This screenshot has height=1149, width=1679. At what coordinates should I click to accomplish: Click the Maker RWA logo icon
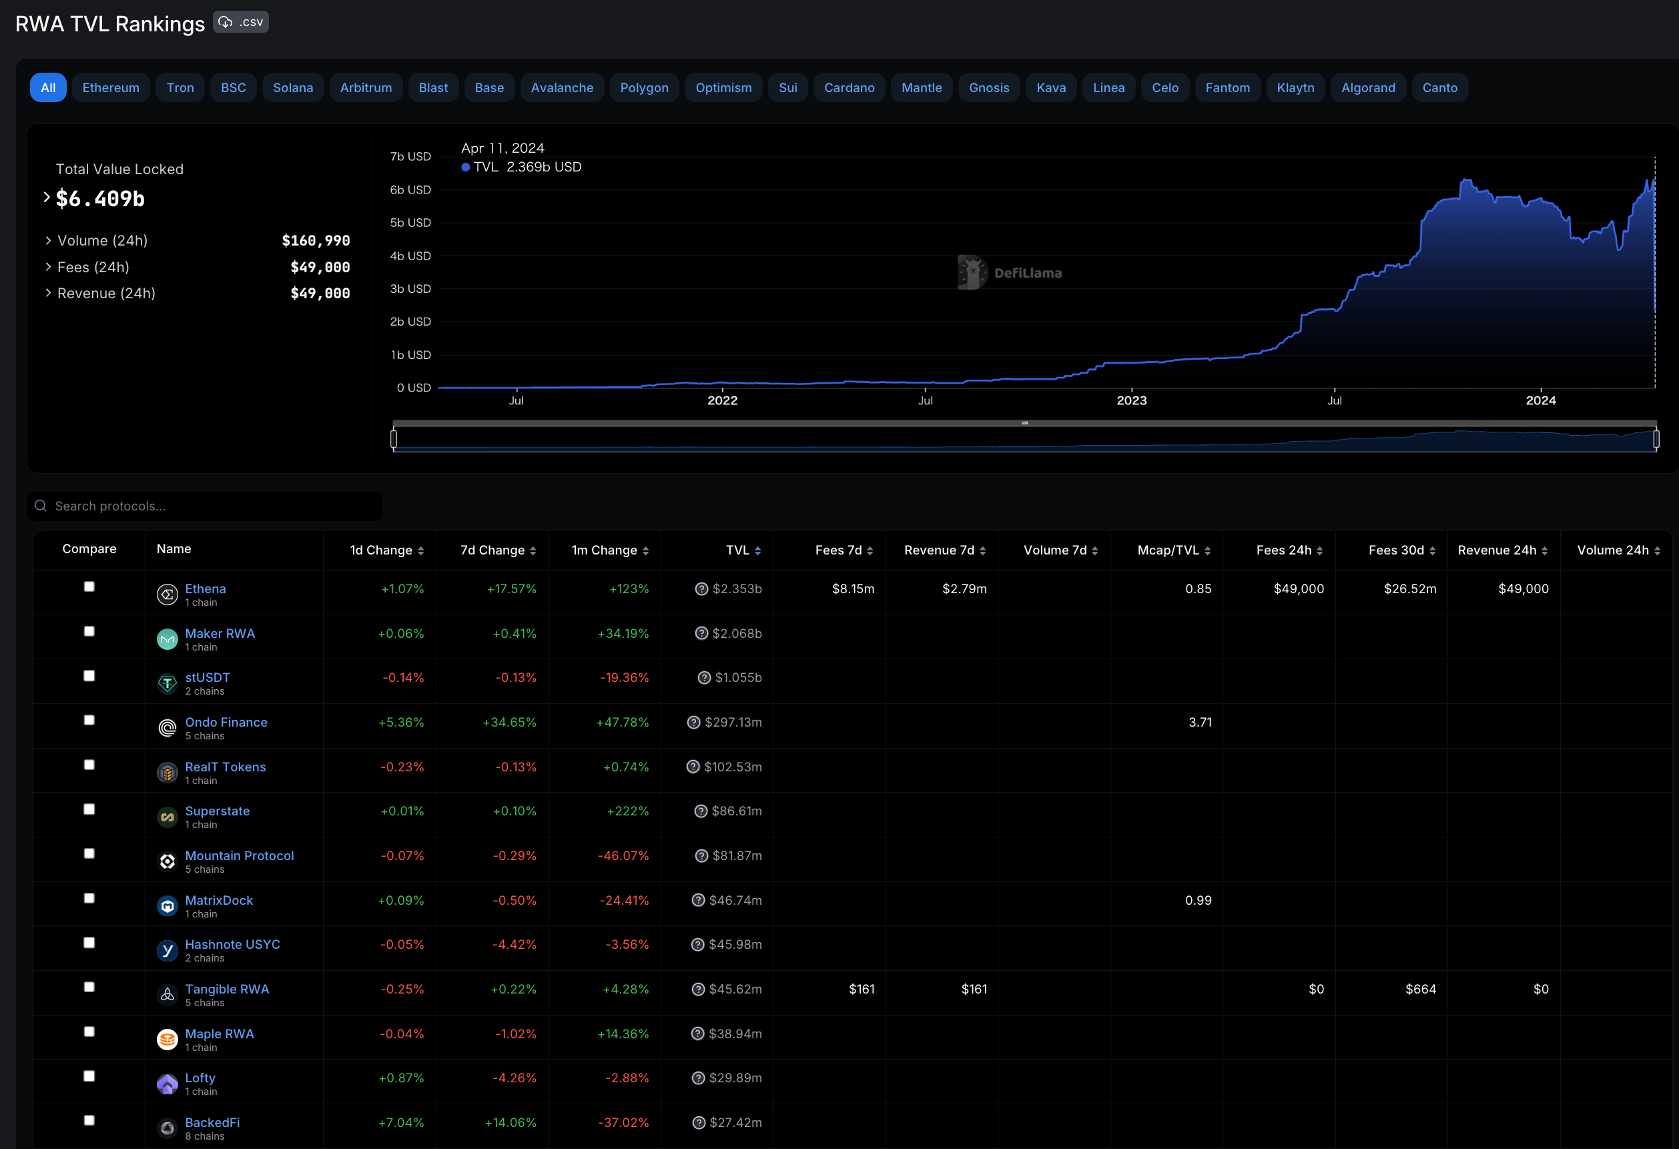point(167,639)
